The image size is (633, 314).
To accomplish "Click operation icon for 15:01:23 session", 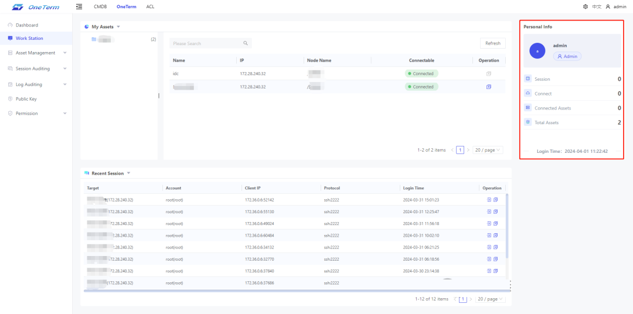I will [489, 200].
